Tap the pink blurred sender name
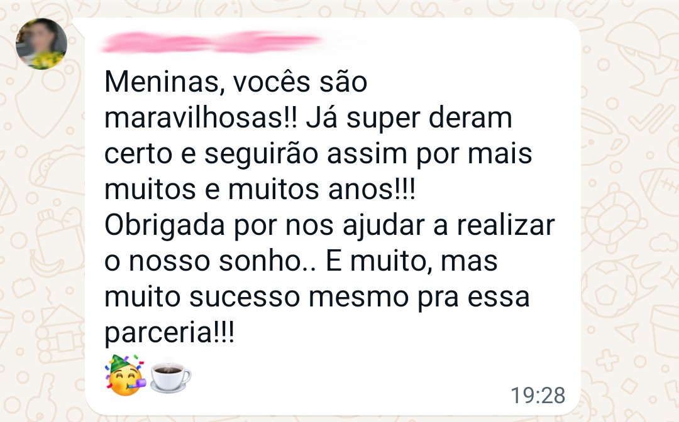 [x=213, y=42]
